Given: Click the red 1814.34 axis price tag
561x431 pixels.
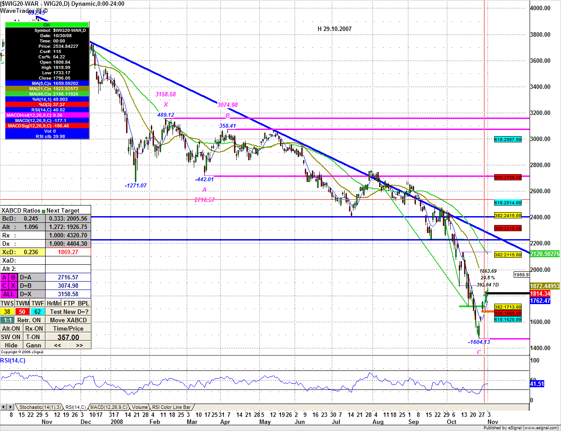Looking at the screenshot, I should point(540,294).
